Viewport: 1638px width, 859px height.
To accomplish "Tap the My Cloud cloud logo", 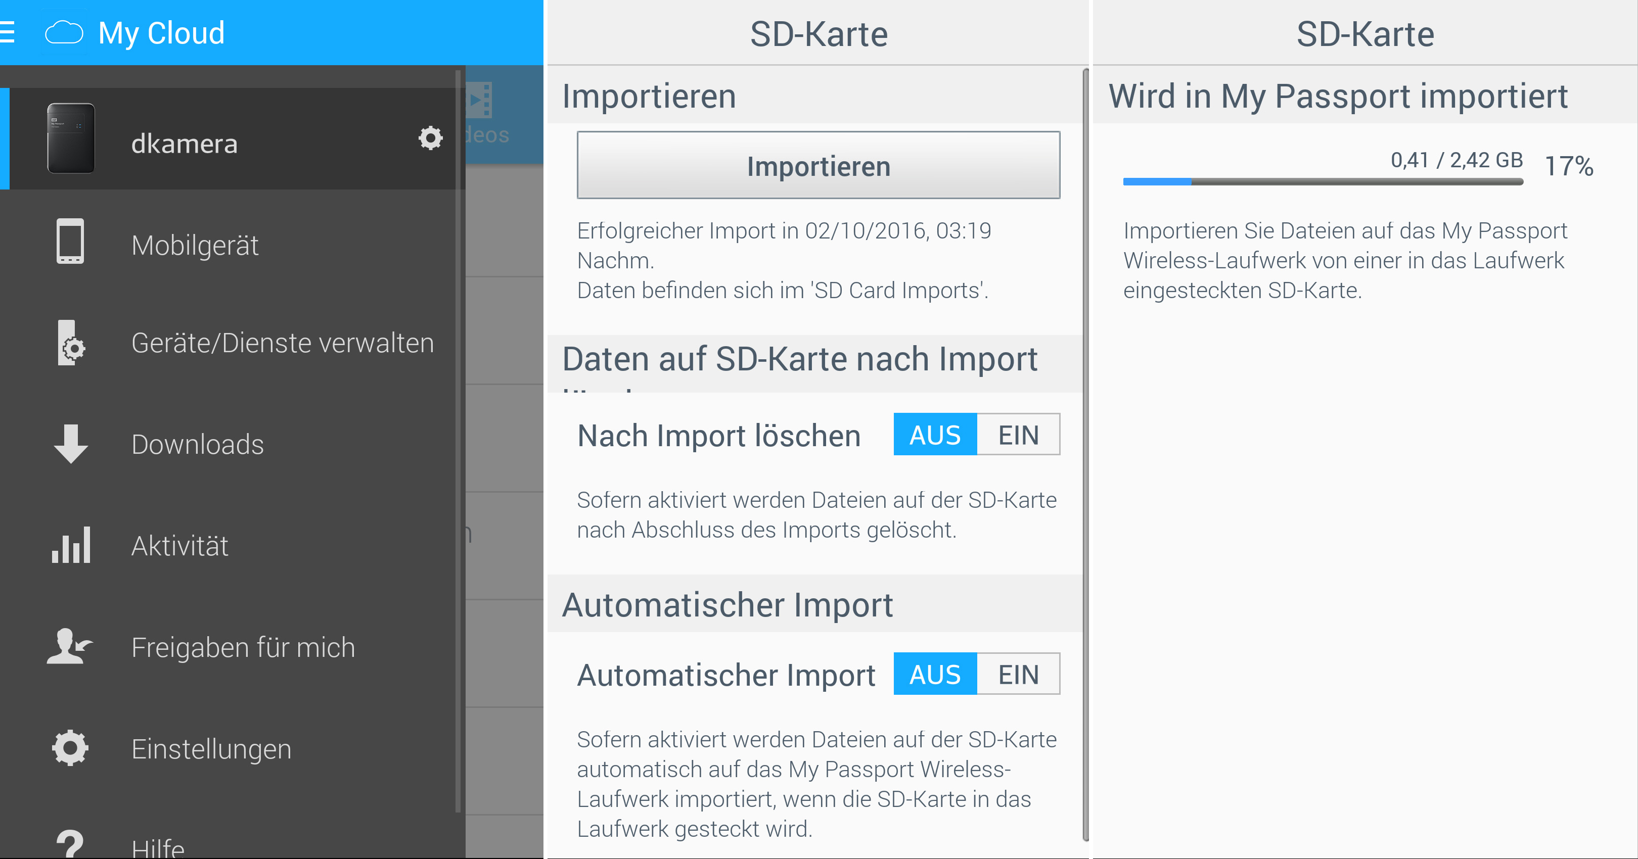I will tap(64, 32).
